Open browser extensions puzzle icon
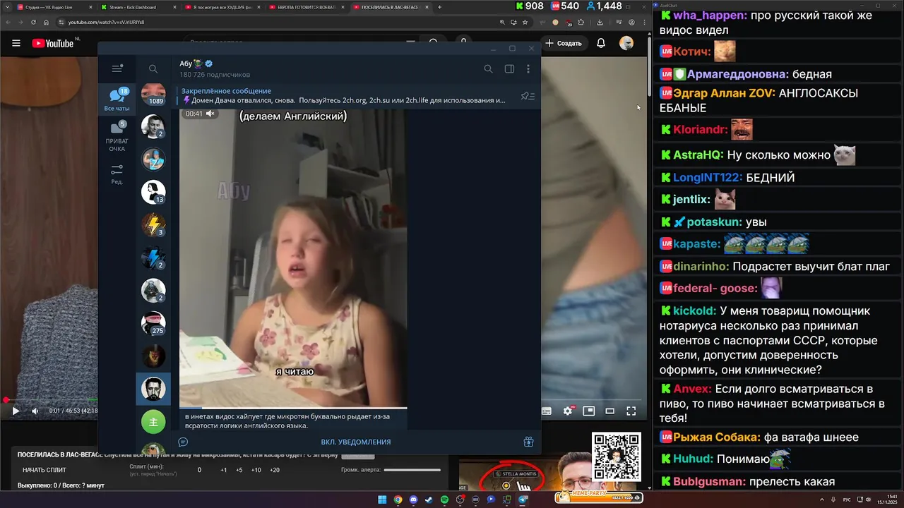The image size is (904, 508). [x=581, y=22]
